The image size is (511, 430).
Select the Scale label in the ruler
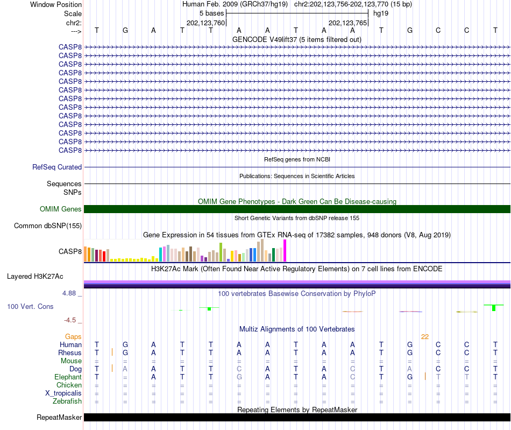[73, 13]
